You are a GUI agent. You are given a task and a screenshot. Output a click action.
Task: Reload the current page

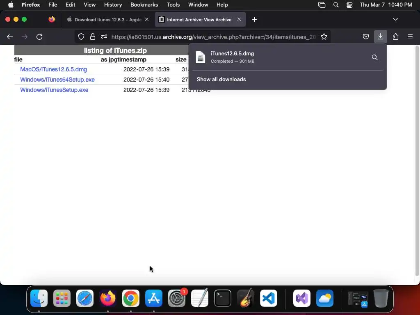point(39,37)
